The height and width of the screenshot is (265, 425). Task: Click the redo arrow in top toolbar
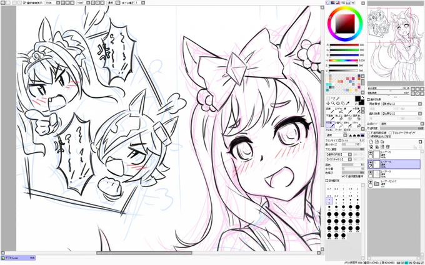[8, 2]
